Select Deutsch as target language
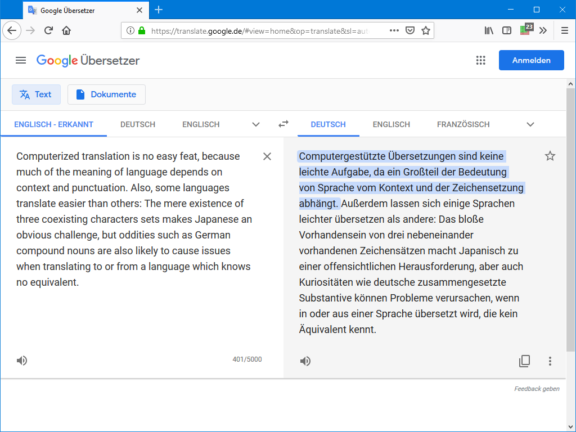The image size is (576, 432). (328, 124)
